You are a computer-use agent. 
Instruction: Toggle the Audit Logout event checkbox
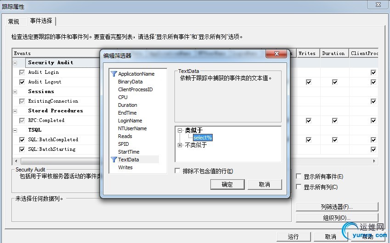pos(22,82)
